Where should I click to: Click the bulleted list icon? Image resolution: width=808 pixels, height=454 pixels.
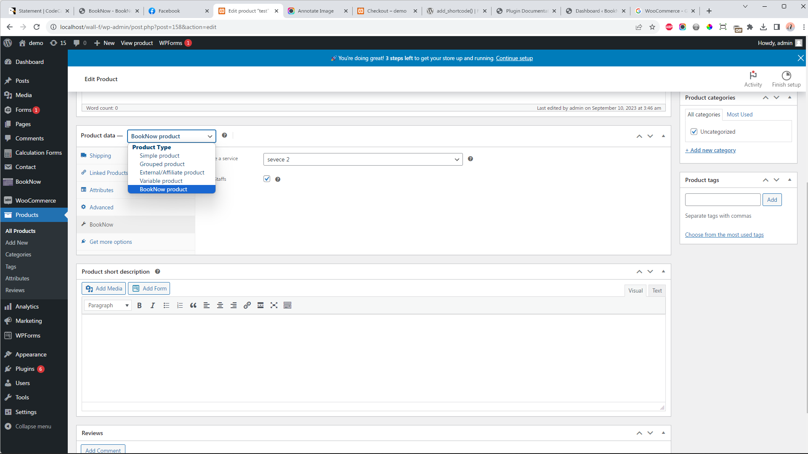pyautogui.click(x=166, y=306)
